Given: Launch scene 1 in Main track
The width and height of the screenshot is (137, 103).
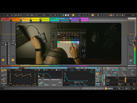Looking at the screenshot, I should coord(128,20).
